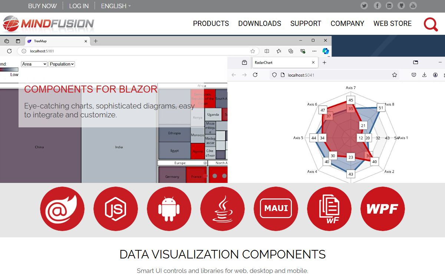Image resolution: width=445 pixels, height=274 pixels.
Task: Click the Copilot icon in TreeMap browser
Action: click(326, 51)
